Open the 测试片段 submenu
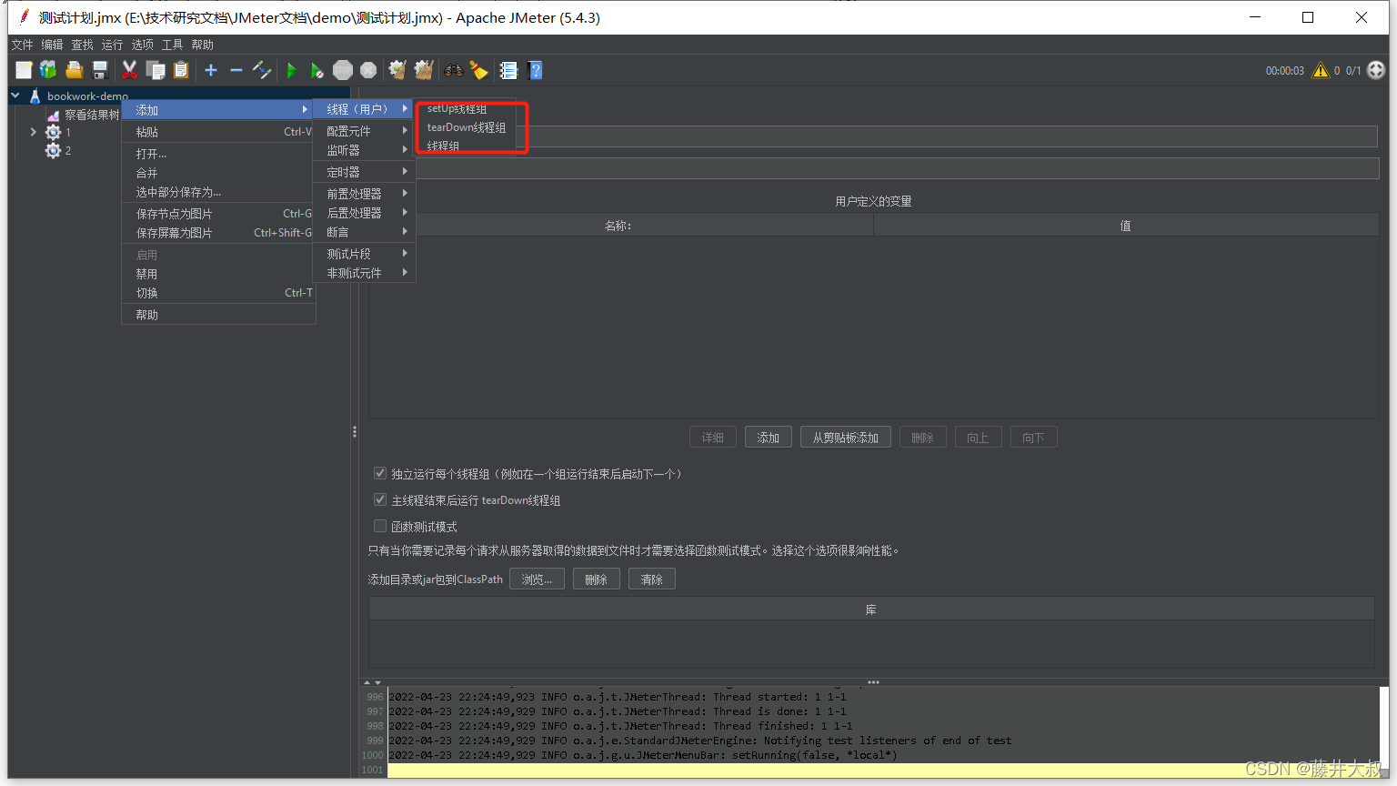Viewport: 1397px width, 786px height. click(x=364, y=254)
